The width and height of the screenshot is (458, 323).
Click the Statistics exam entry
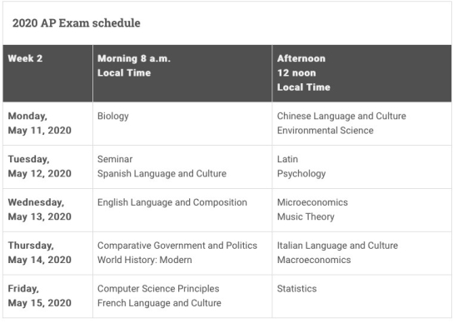pos(296,289)
